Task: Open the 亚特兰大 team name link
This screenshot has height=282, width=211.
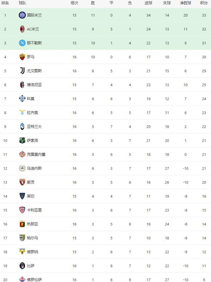Action: tap(34, 127)
